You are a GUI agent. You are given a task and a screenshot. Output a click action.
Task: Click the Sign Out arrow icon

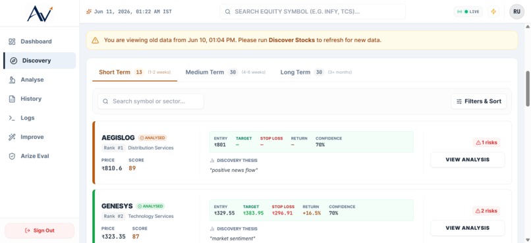click(28, 230)
